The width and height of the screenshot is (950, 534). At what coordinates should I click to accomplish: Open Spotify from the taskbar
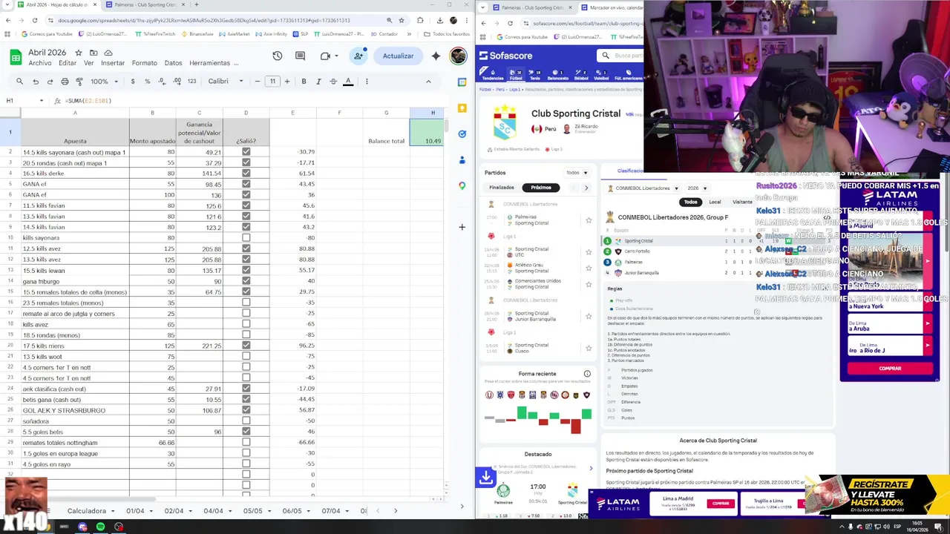(100, 527)
